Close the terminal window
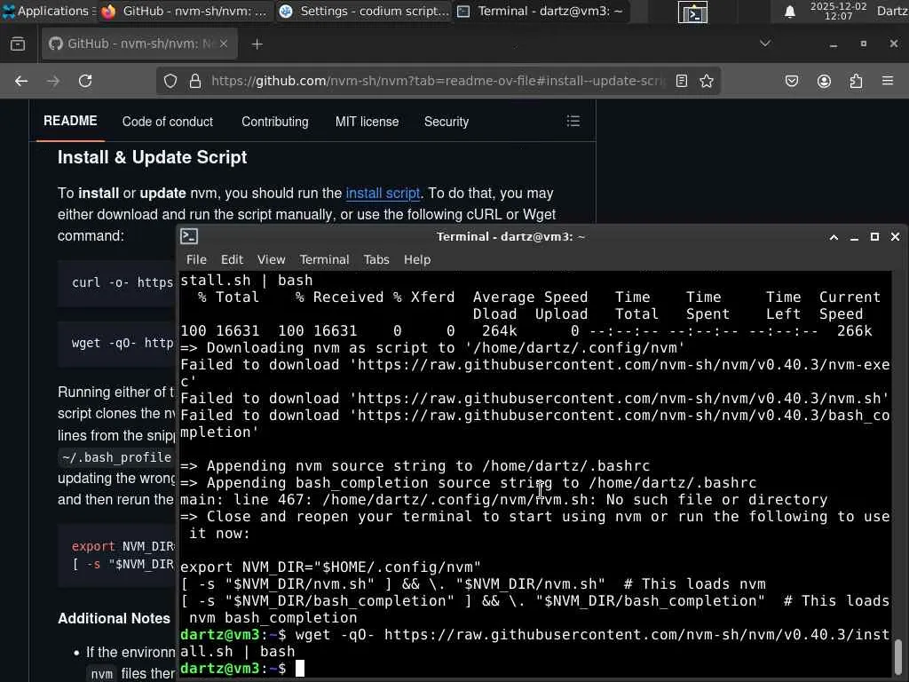909x682 pixels. (x=895, y=236)
